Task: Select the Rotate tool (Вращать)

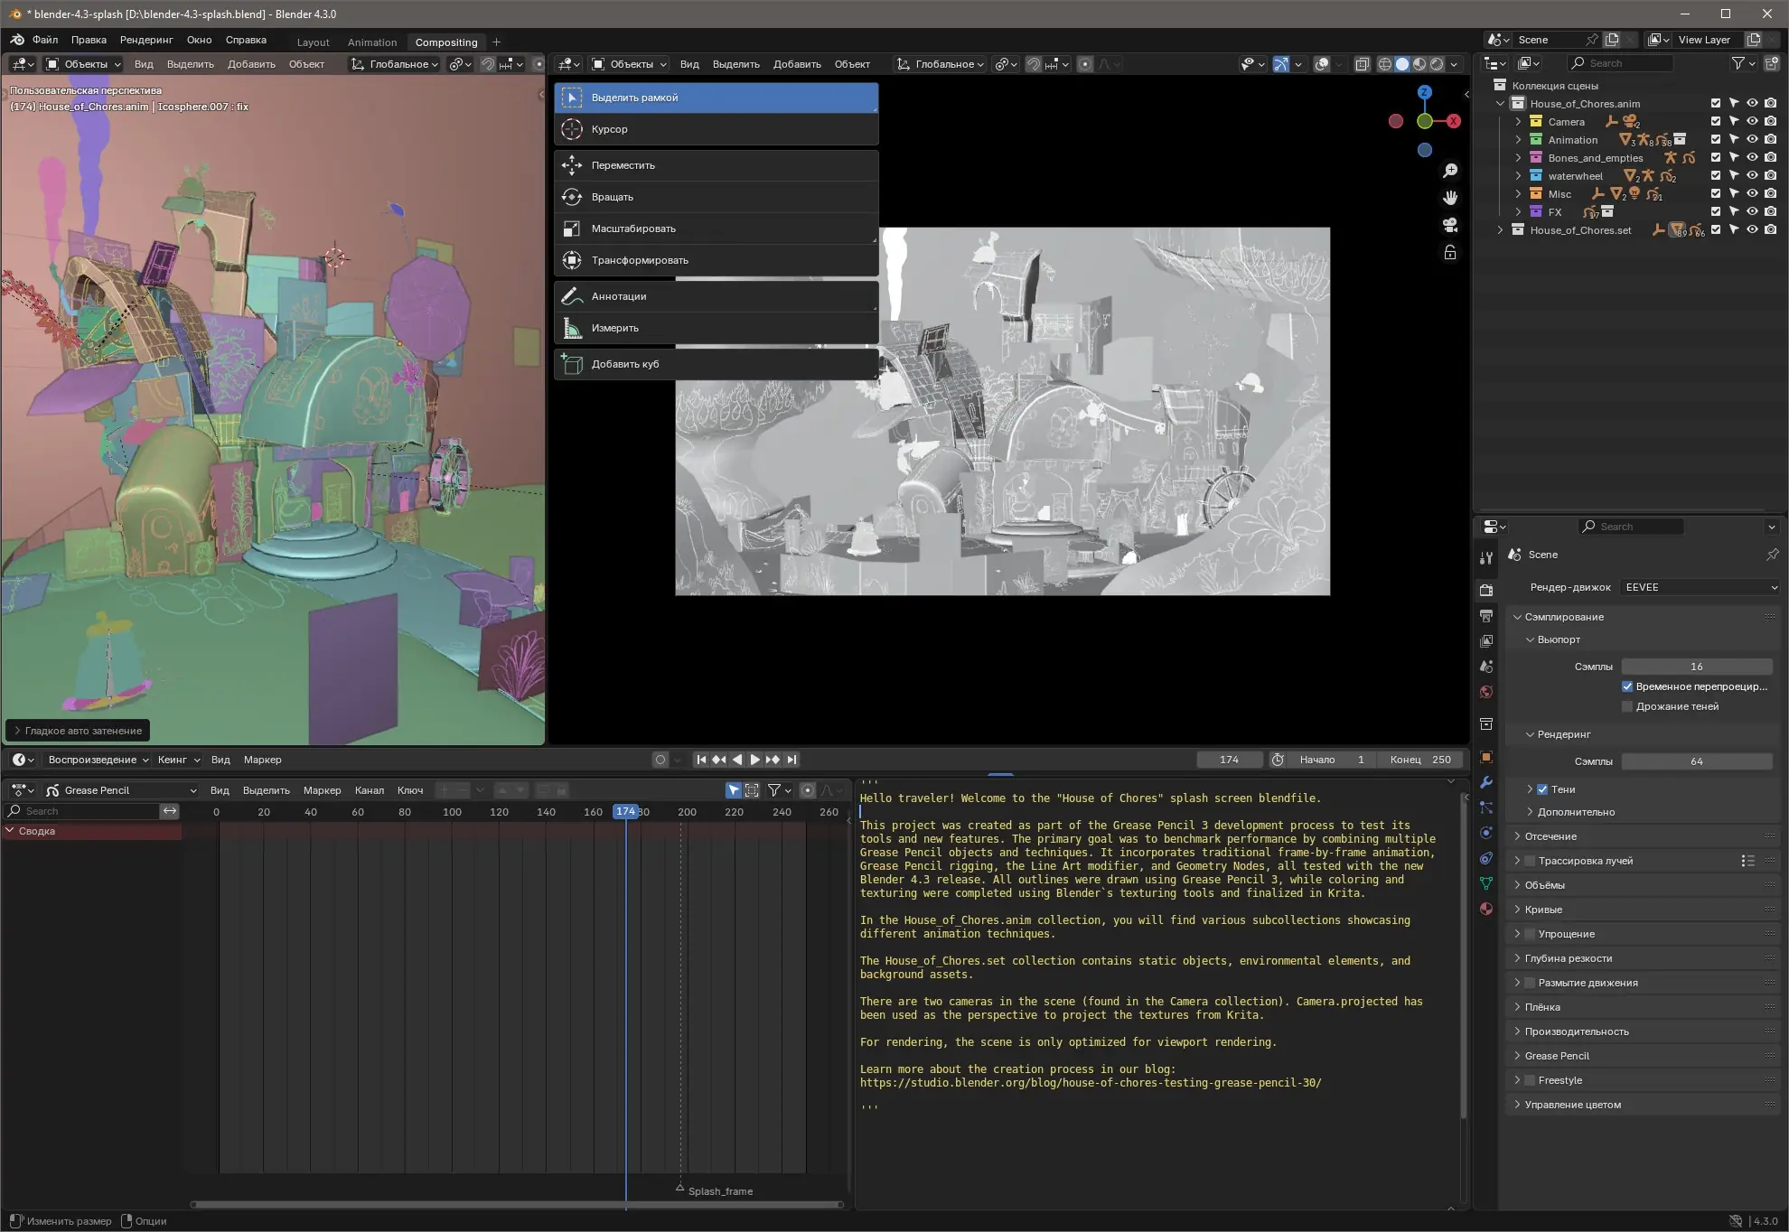Action: pyautogui.click(x=612, y=197)
